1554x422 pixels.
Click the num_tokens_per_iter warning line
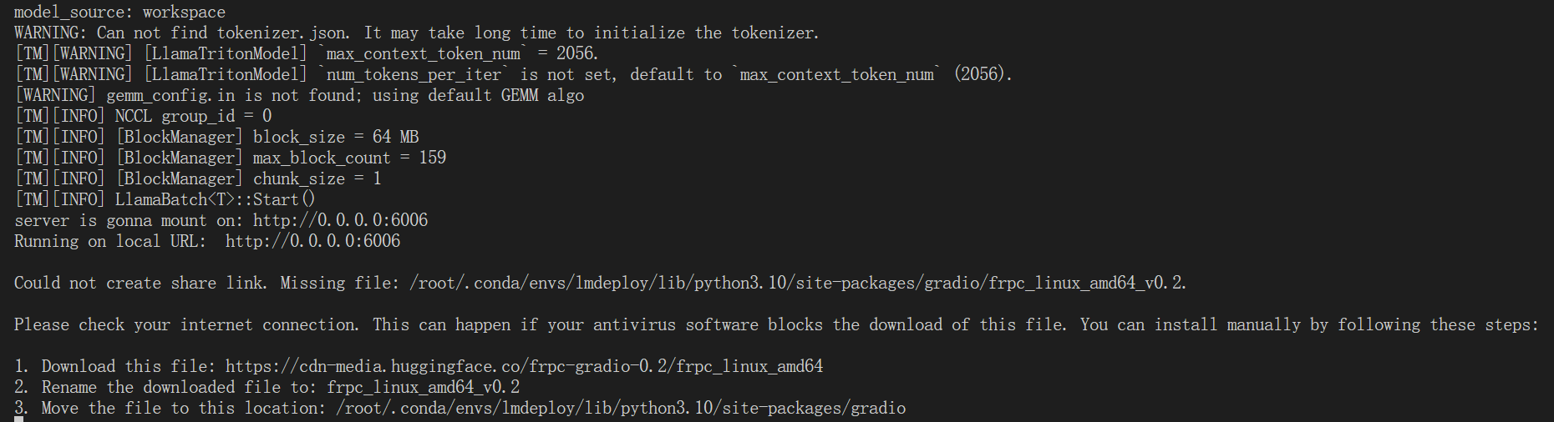tap(513, 74)
